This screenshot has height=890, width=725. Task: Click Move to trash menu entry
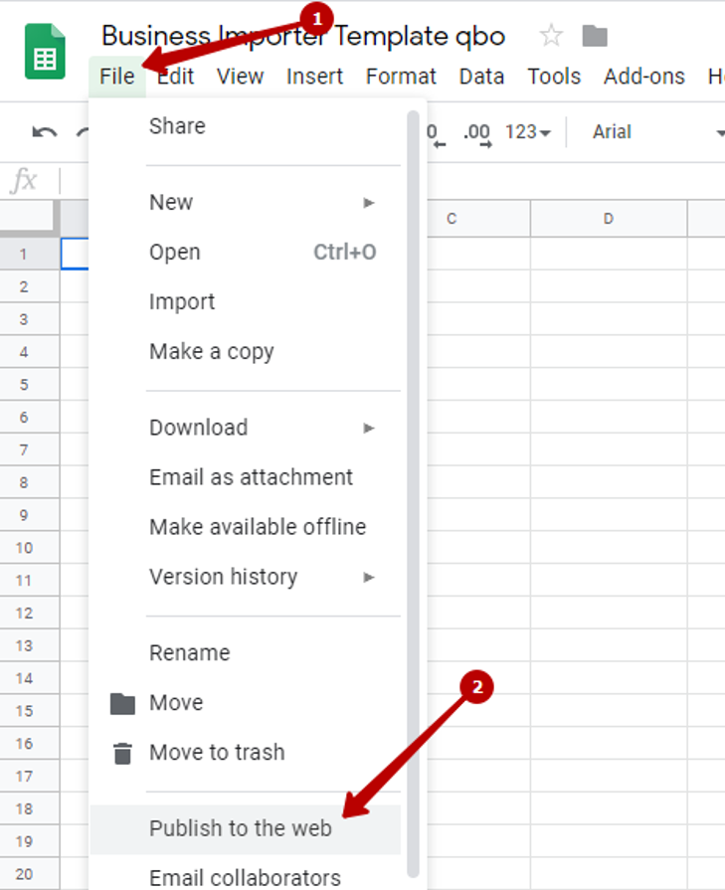click(217, 753)
